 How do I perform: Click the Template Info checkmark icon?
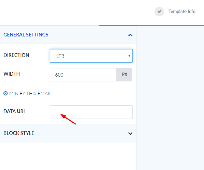pos(159,12)
